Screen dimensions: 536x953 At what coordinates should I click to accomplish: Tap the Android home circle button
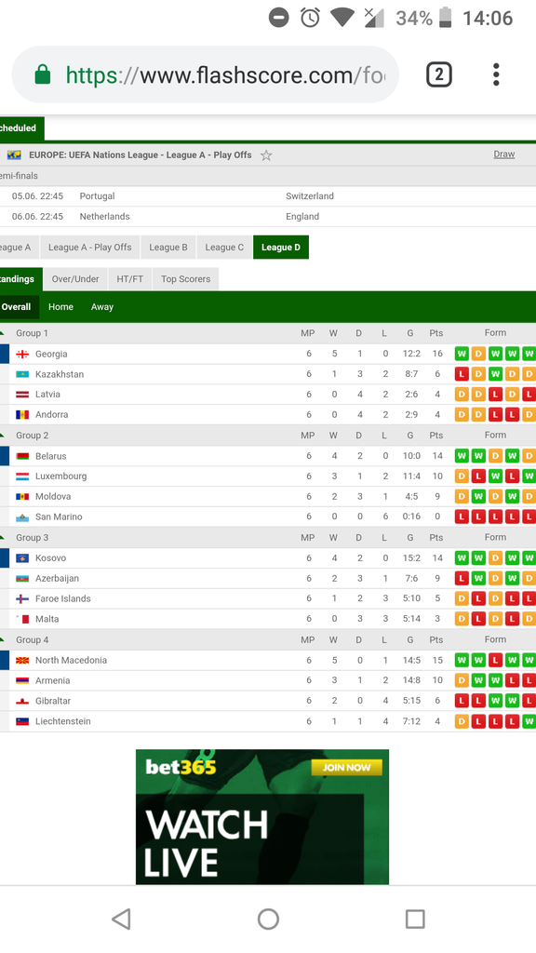click(268, 919)
